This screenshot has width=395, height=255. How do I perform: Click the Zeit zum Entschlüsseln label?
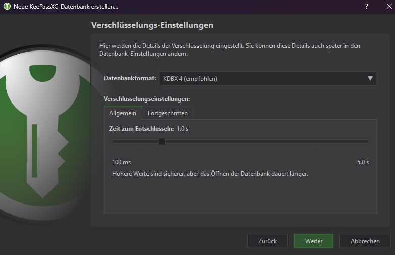(x=141, y=129)
